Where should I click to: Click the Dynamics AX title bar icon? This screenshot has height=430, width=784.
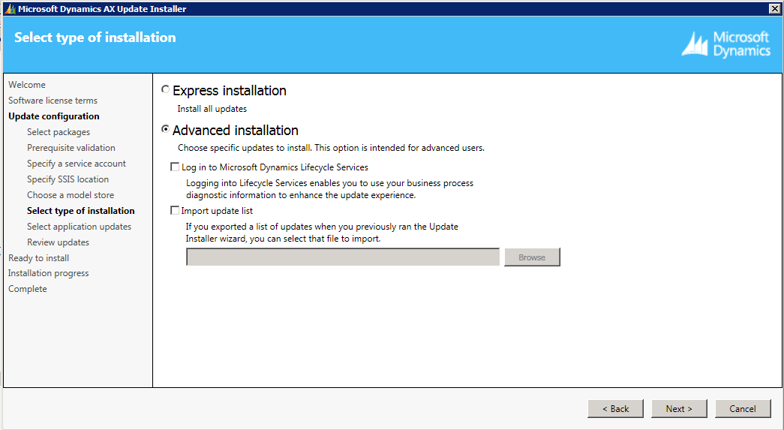pos(9,9)
